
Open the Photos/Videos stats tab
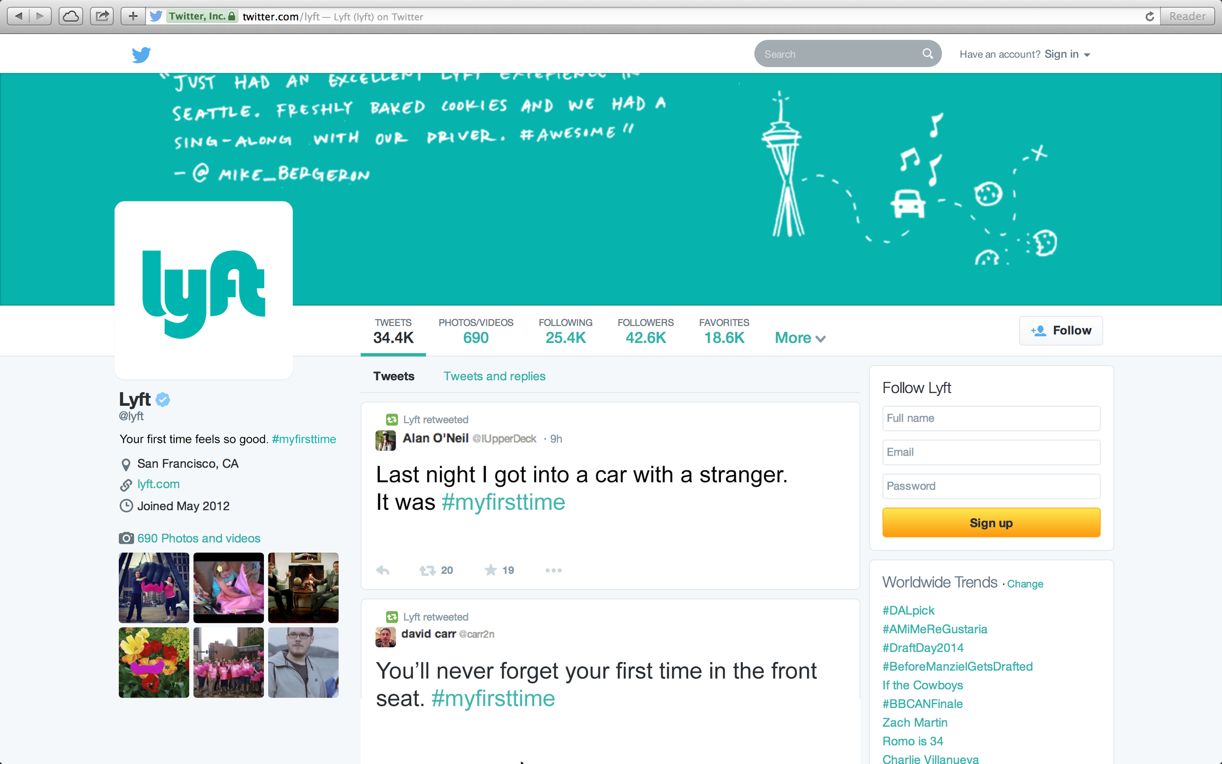pos(476,331)
